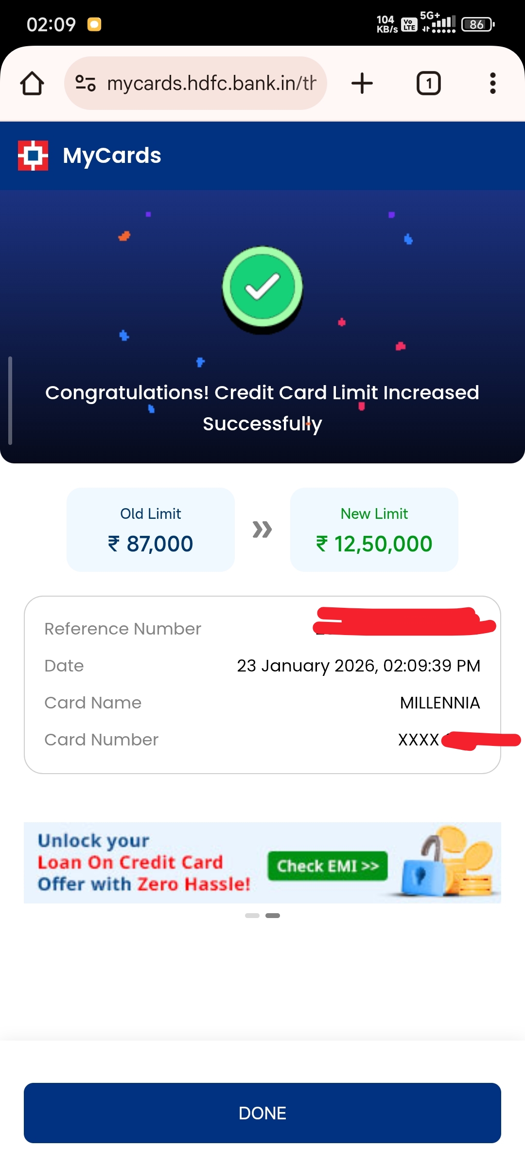Tap the green success checkmark icon
525x1167 pixels.
[x=262, y=288]
